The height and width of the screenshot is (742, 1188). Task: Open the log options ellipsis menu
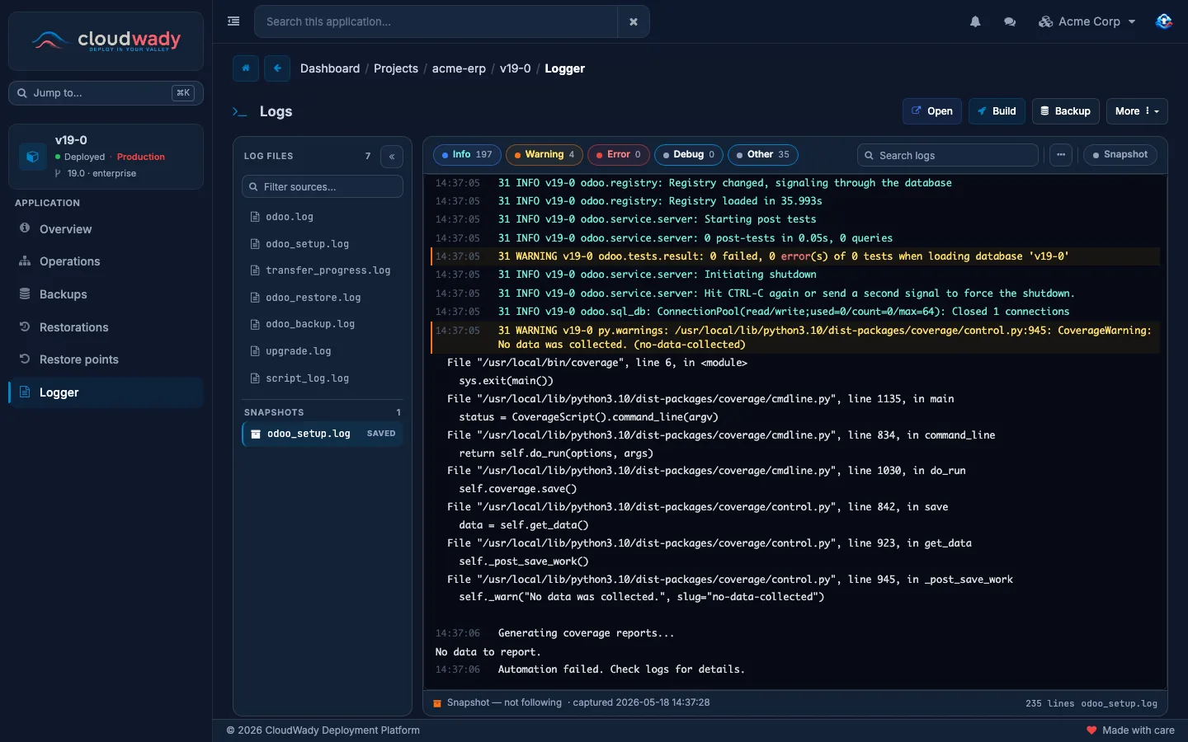click(1061, 155)
